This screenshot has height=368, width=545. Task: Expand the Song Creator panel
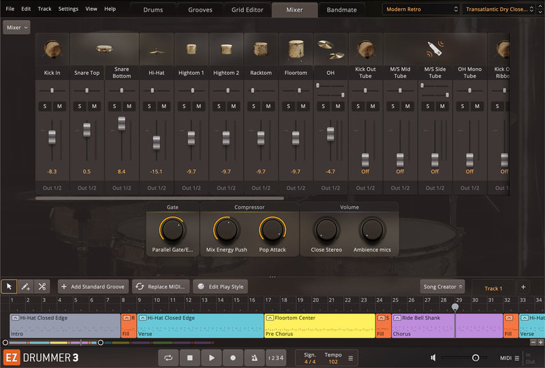coord(442,287)
